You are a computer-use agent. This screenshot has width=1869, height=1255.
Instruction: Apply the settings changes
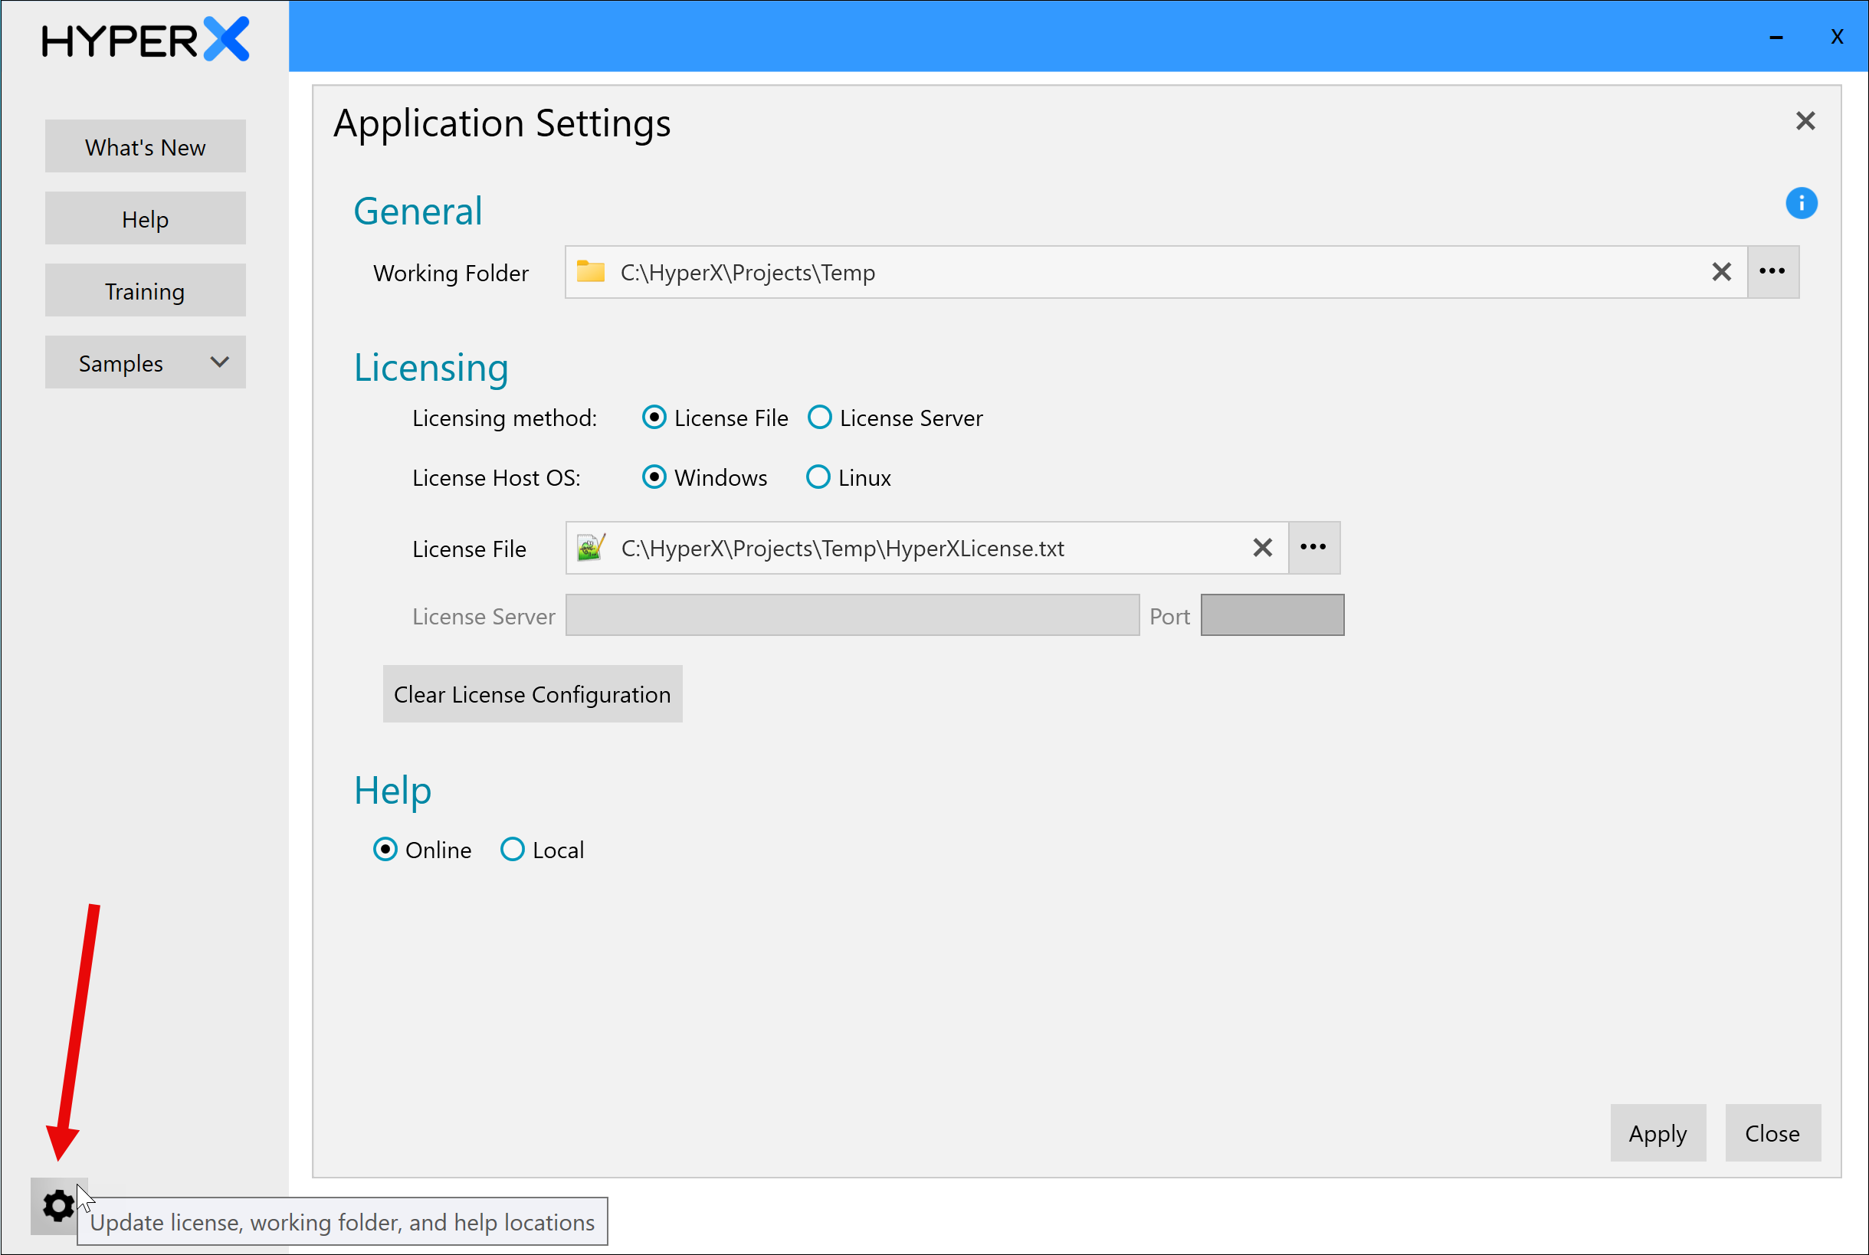(x=1658, y=1132)
